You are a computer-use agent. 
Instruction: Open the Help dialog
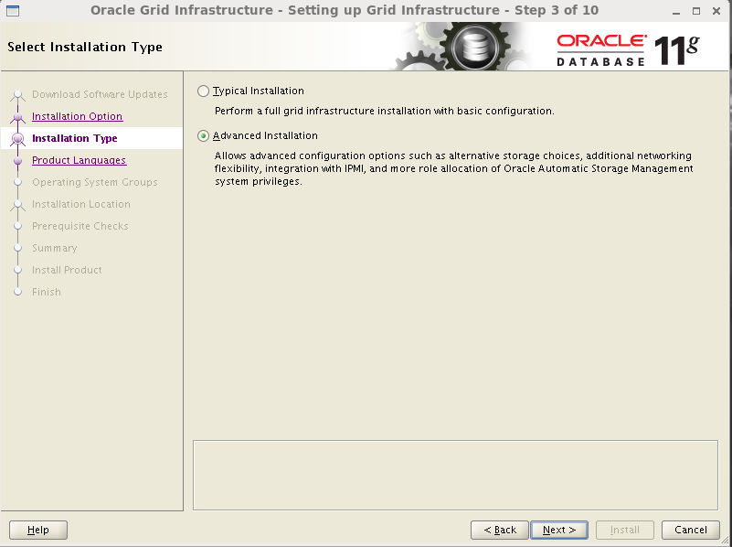click(38, 530)
